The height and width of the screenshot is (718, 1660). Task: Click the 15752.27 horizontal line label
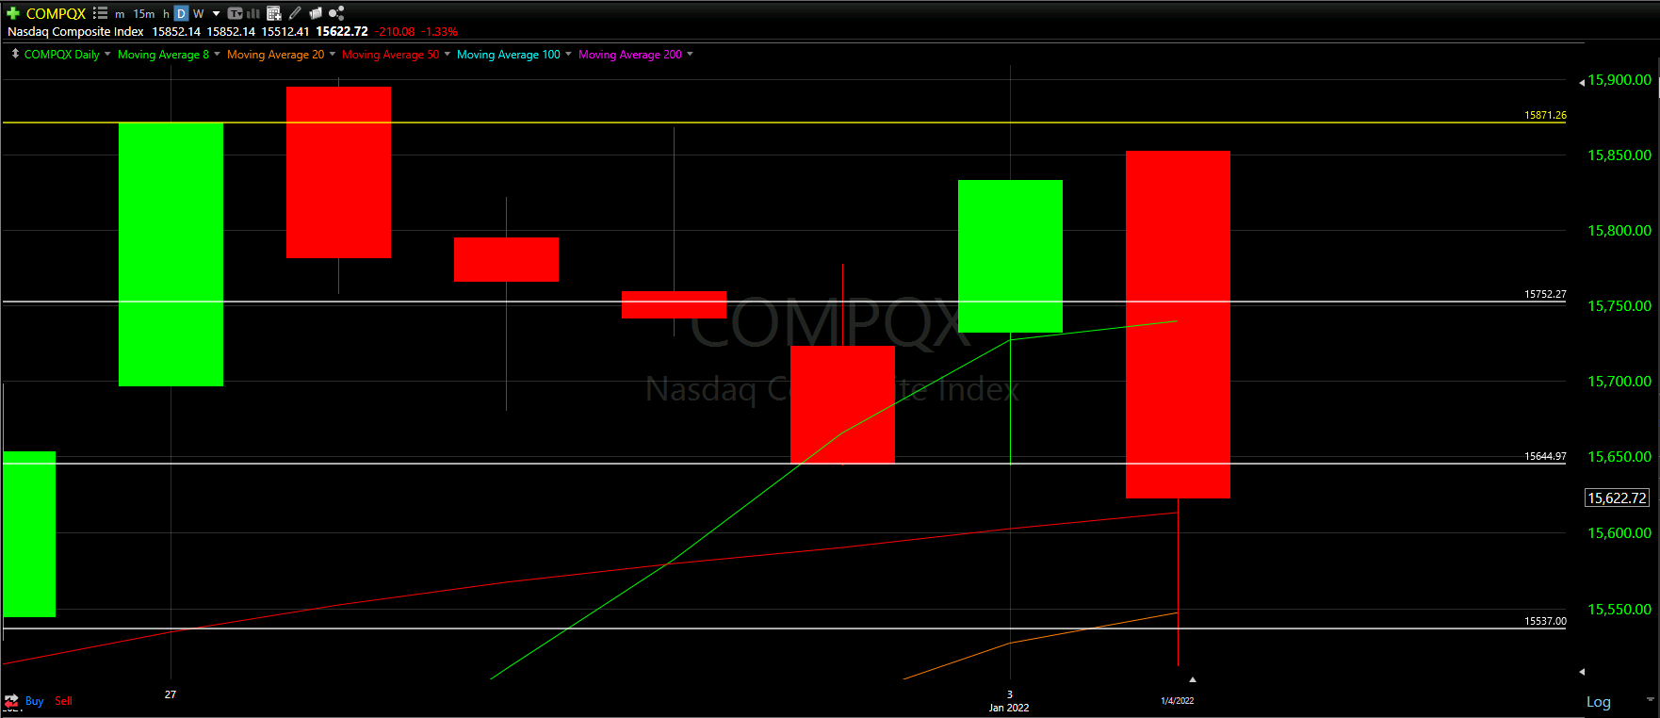point(1545,294)
